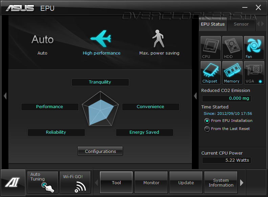Image resolution: width=268 pixels, height=197 pixels.
Task: Click the Chipset status icon
Action: (x=210, y=73)
